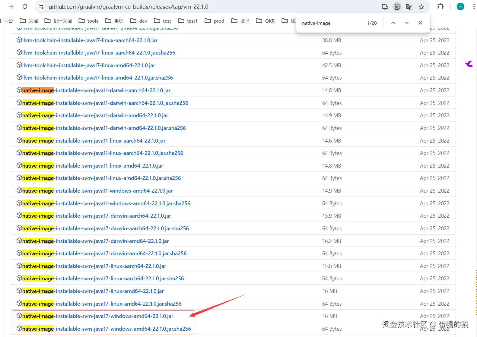The width and height of the screenshot is (477, 337).
Task: Click package icon of java17 windows-amd64 jar
Action: [x=19, y=316]
